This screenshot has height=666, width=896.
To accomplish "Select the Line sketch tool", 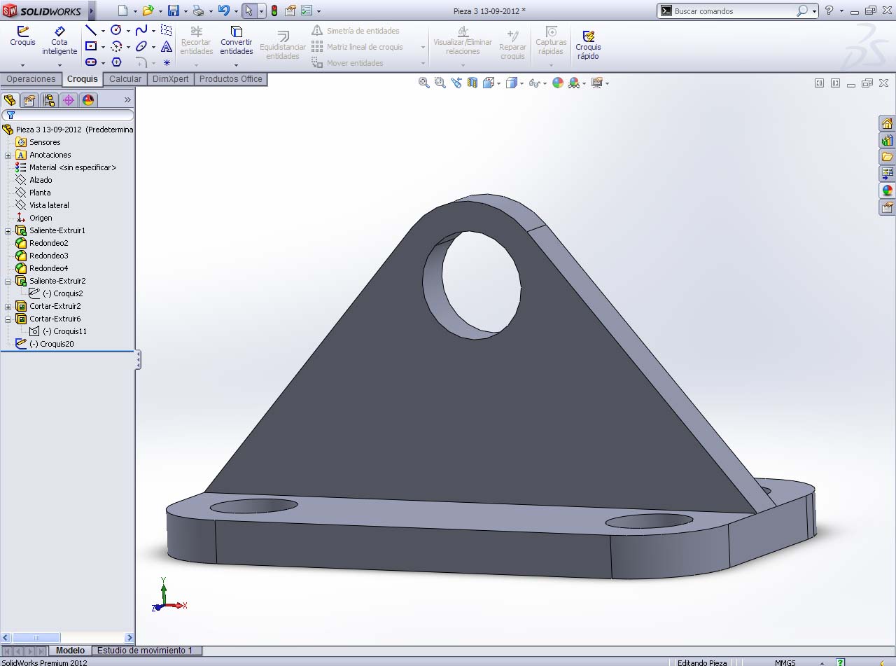I will point(90,30).
